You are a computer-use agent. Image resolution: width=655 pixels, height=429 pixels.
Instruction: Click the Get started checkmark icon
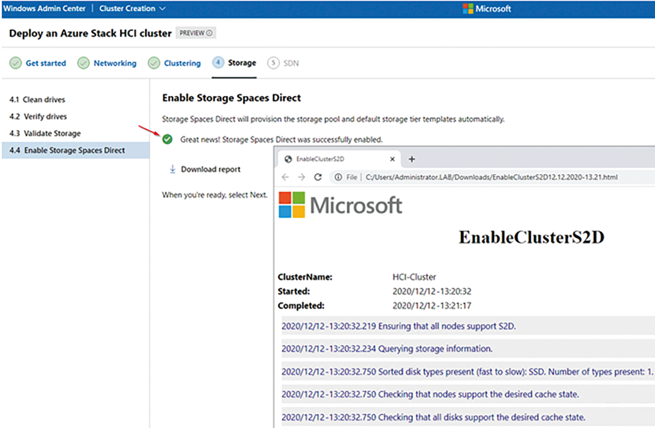[16, 63]
